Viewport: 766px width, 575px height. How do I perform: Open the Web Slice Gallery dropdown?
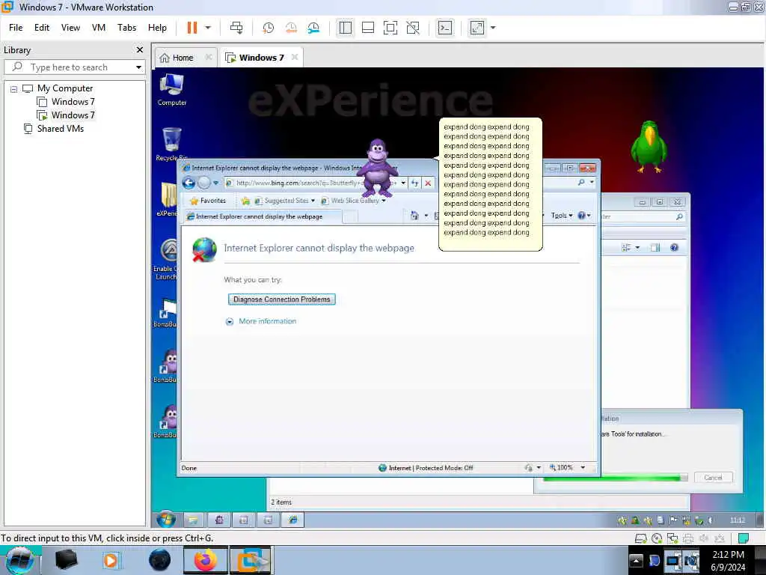(353, 201)
